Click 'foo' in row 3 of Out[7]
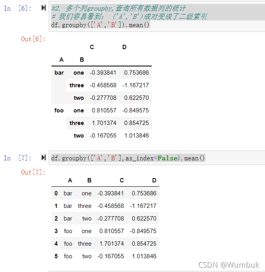Image resolution: width=265 pixels, height=272 pixels. [68, 231]
